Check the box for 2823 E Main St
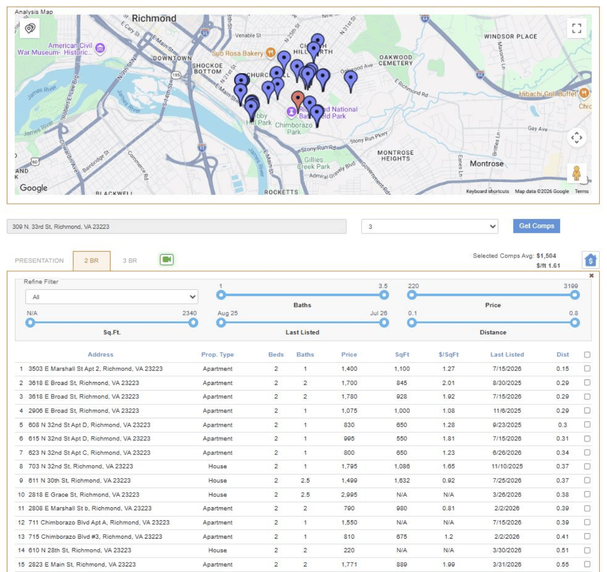 point(587,564)
